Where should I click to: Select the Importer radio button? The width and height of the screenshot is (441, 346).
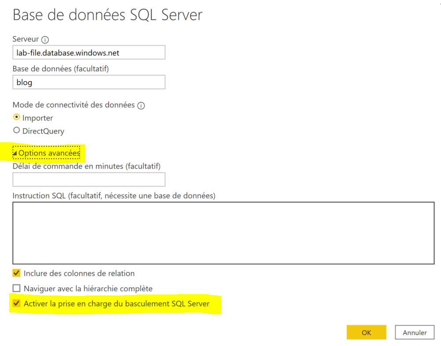[17, 117]
